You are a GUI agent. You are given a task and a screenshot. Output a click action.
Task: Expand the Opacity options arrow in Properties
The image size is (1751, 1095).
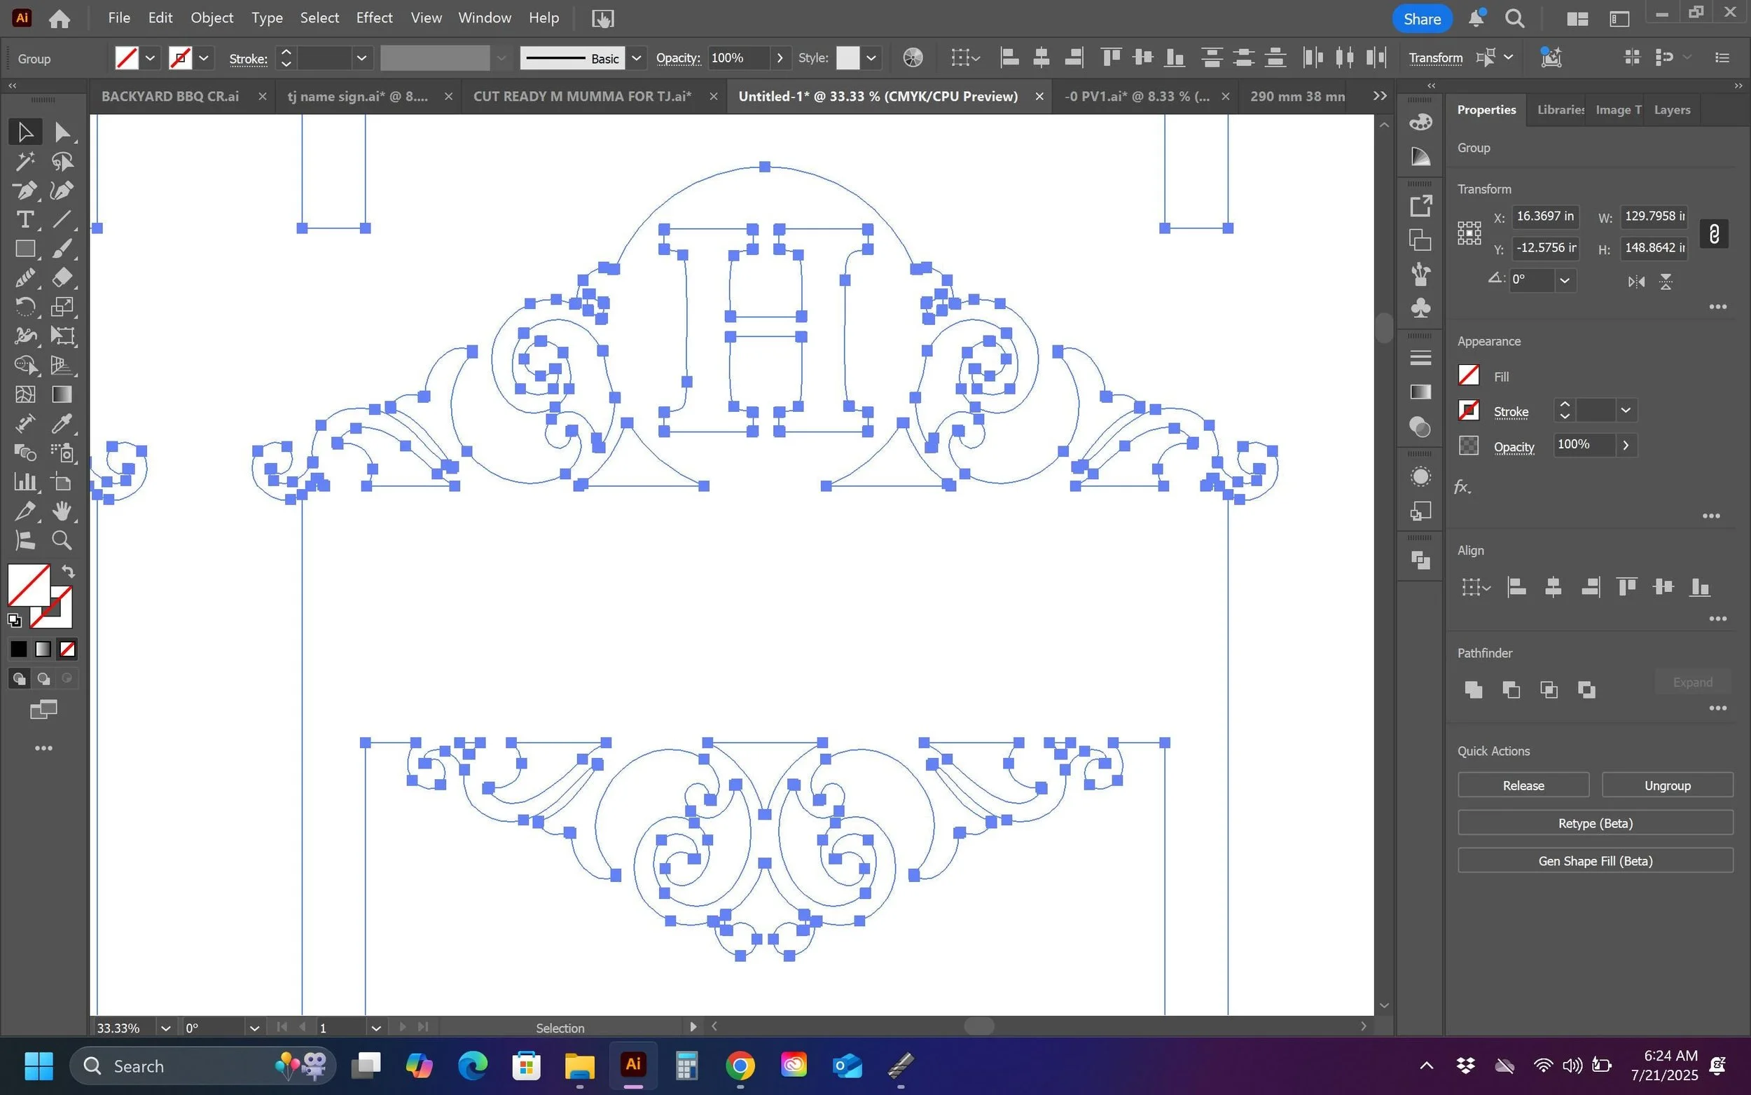(x=1626, y=446)
